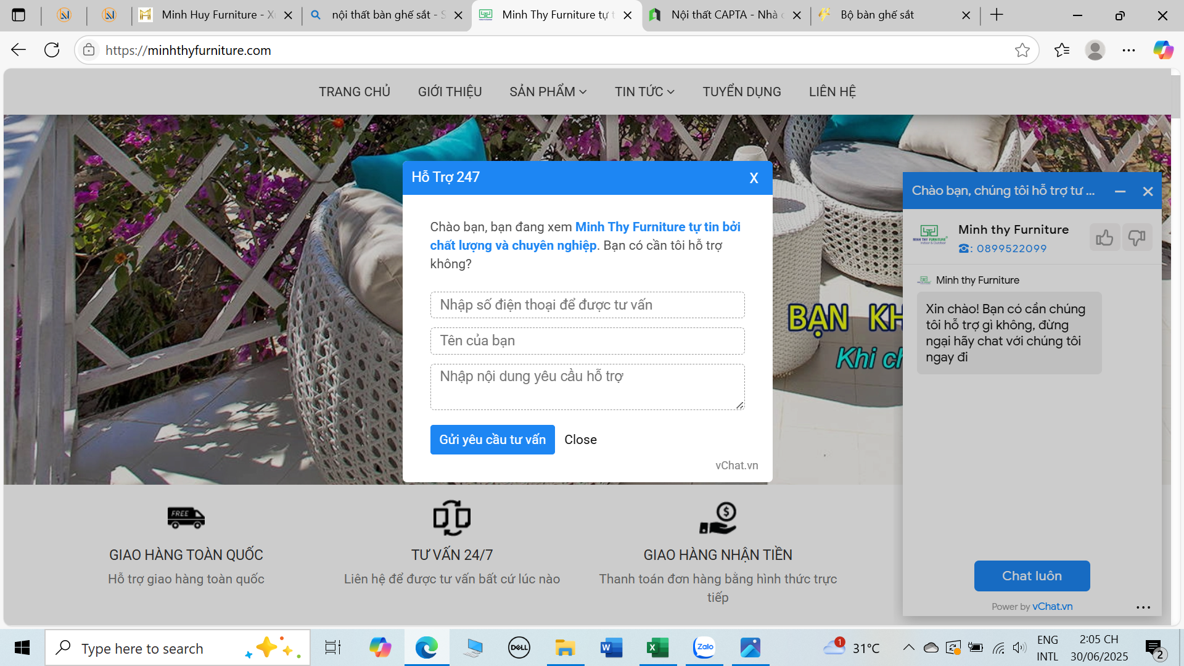This screenshot has height=666, width=1184.
Task: Open Task View on the taskbar
Action: [333, 647]
